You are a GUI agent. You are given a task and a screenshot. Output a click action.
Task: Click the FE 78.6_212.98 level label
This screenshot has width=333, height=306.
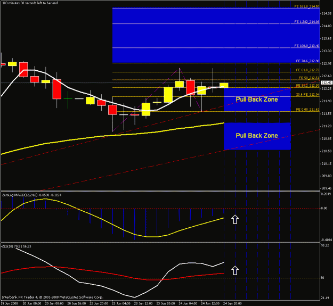click(307, 61)
